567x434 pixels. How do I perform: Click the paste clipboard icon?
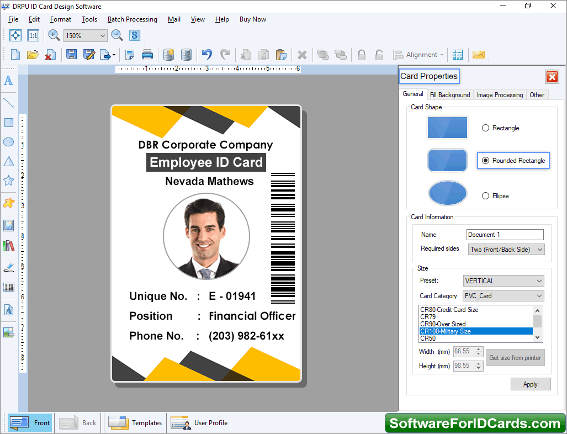pyautogui.click(x=281, y=55)
